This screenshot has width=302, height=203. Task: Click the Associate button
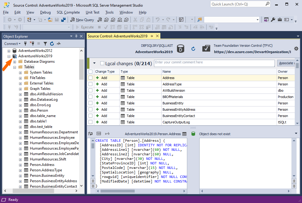286,63
